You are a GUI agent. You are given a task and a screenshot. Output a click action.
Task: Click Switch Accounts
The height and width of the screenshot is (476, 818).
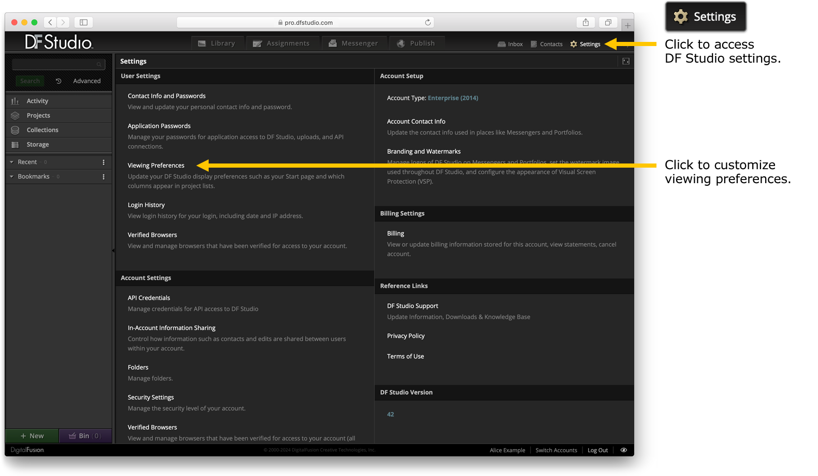[x=556, y=450]
